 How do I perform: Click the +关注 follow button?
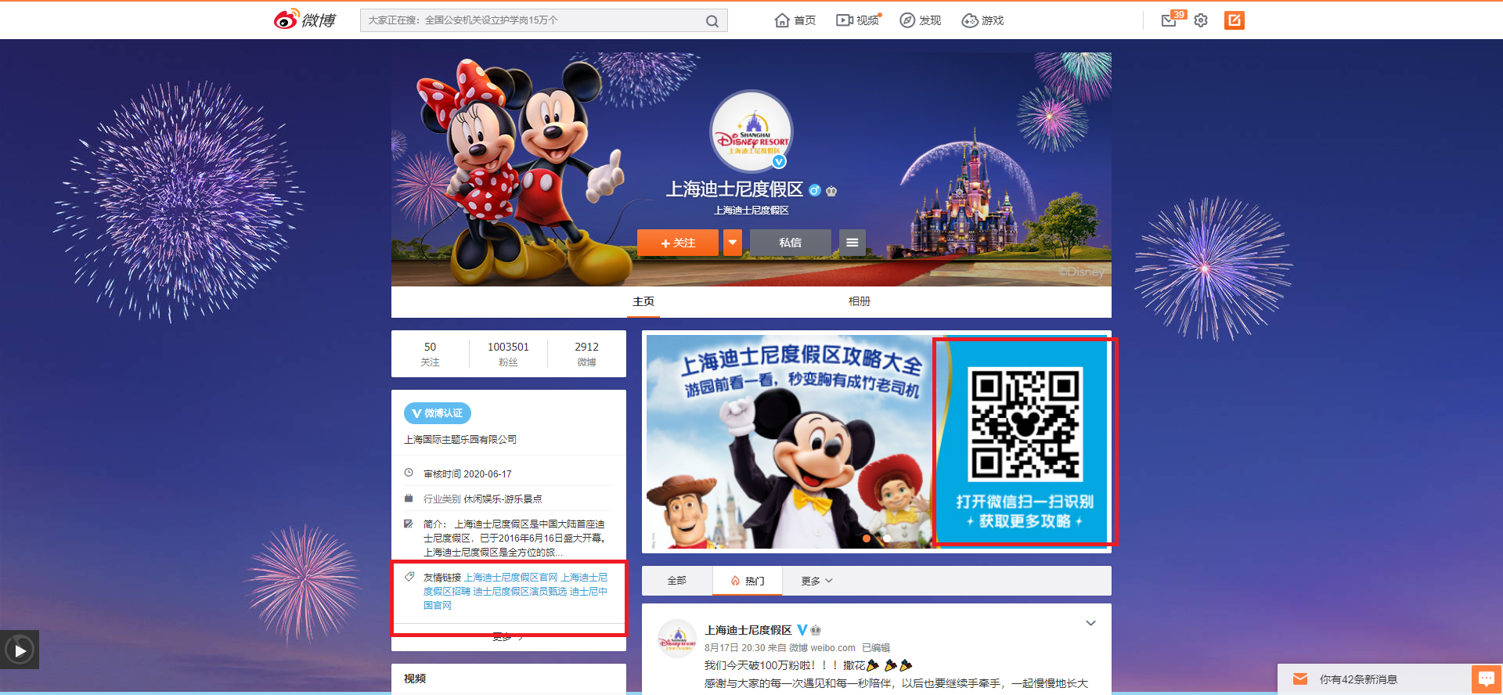(x=678, y=243)
